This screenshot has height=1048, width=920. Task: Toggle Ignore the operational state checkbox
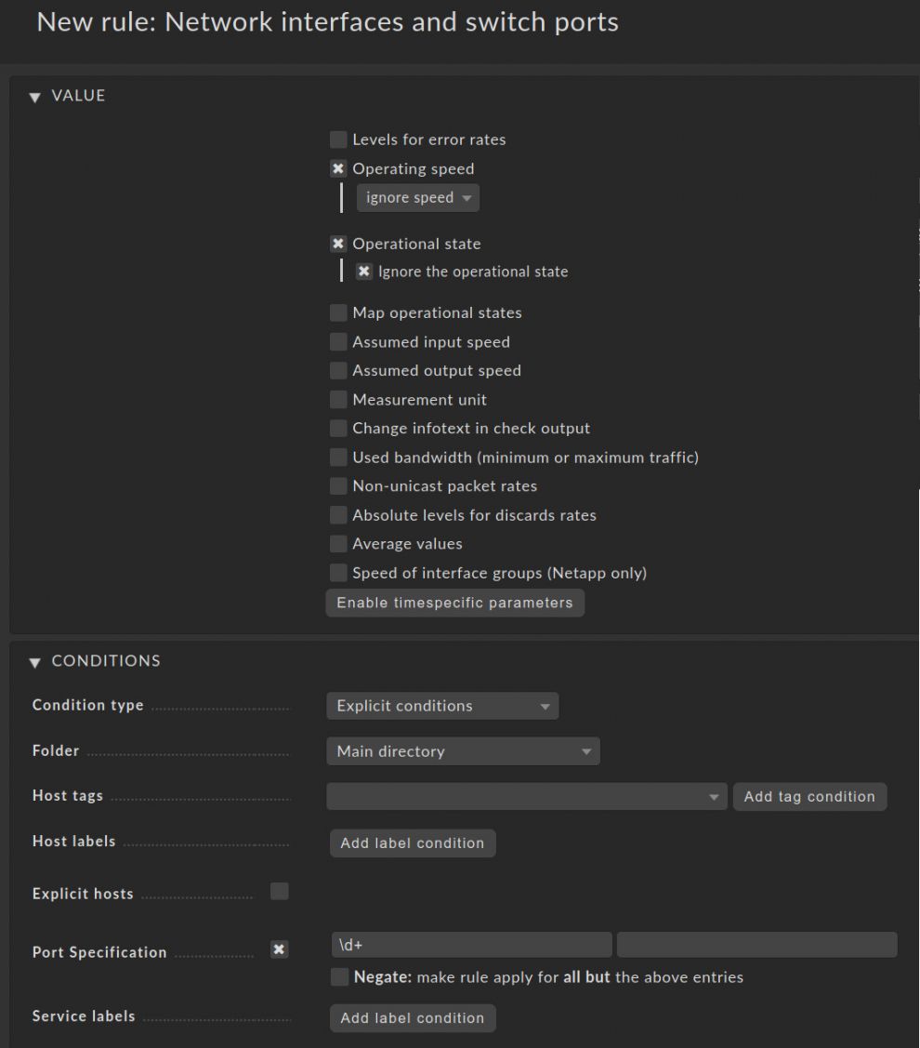[x=363, y=272]
